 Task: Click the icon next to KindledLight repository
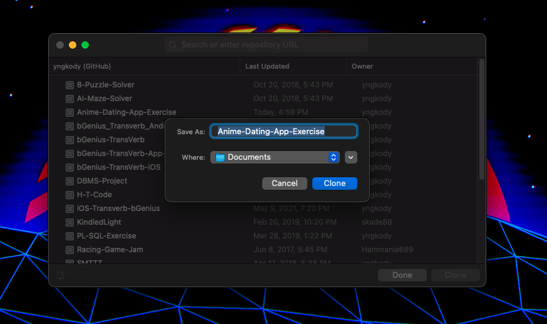pos(69,222)
